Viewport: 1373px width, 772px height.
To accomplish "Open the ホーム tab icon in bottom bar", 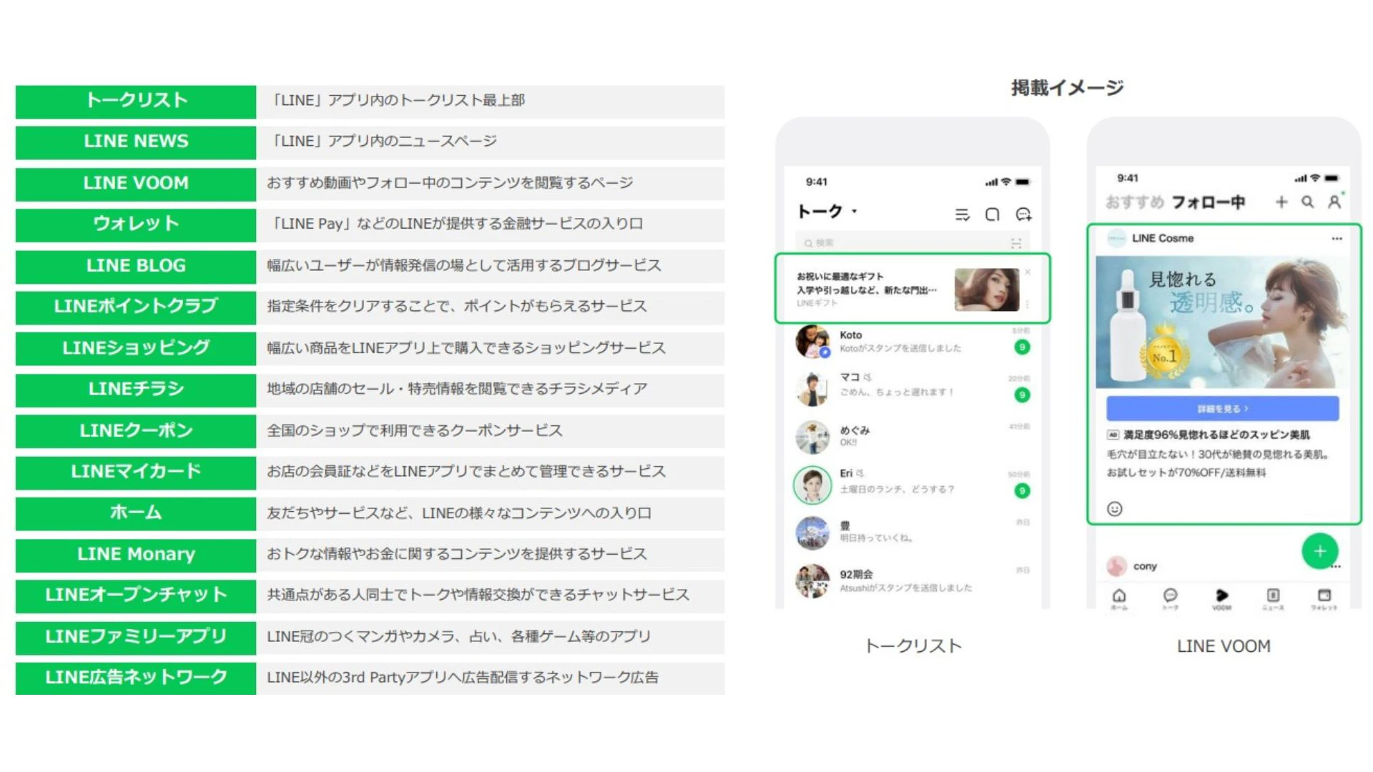I will click(x=1119, y=597).
